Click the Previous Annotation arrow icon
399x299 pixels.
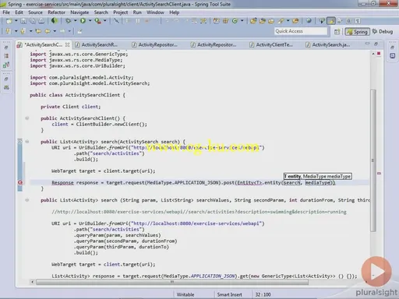pos(23,31)
